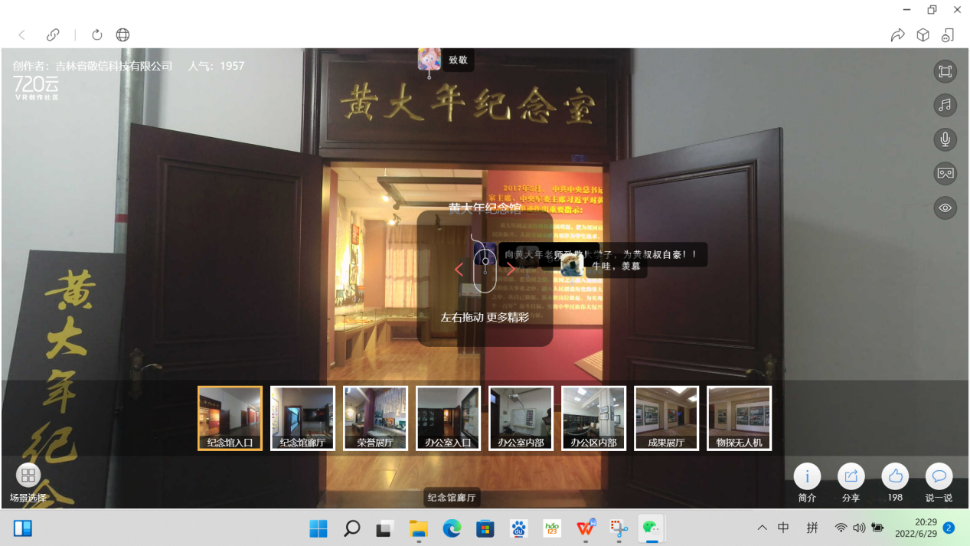The width and height of the screenshot is (970, 546).
Task: Click the 纪念馆廊厅 hotspot label at the bottom
Action: click(x=452, y=498)
